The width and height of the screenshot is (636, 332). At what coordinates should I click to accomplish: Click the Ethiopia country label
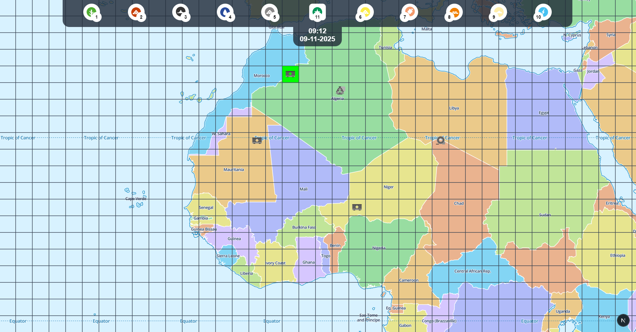point(618,255)
